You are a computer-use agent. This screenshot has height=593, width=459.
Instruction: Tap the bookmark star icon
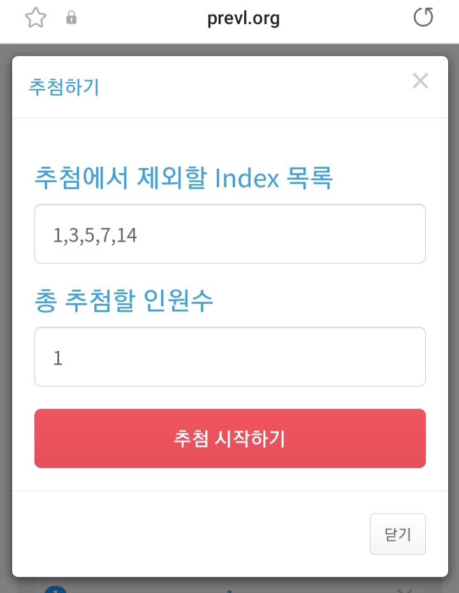click(36, 17)
